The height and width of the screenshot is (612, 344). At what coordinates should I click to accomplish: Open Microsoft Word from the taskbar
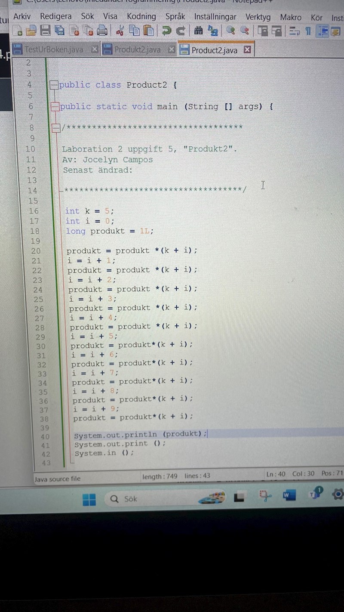click(289, 495)
